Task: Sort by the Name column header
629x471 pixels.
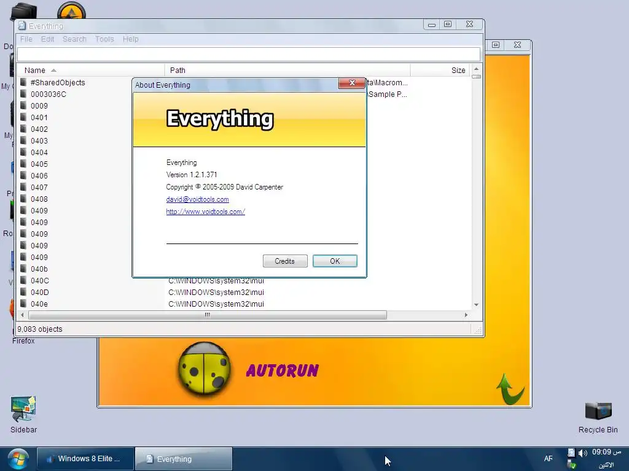Action: click(x=90, y=71)
